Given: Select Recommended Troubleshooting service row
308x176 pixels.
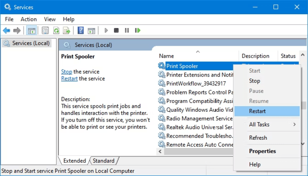Looking at the screenshot, I should 195,136.
